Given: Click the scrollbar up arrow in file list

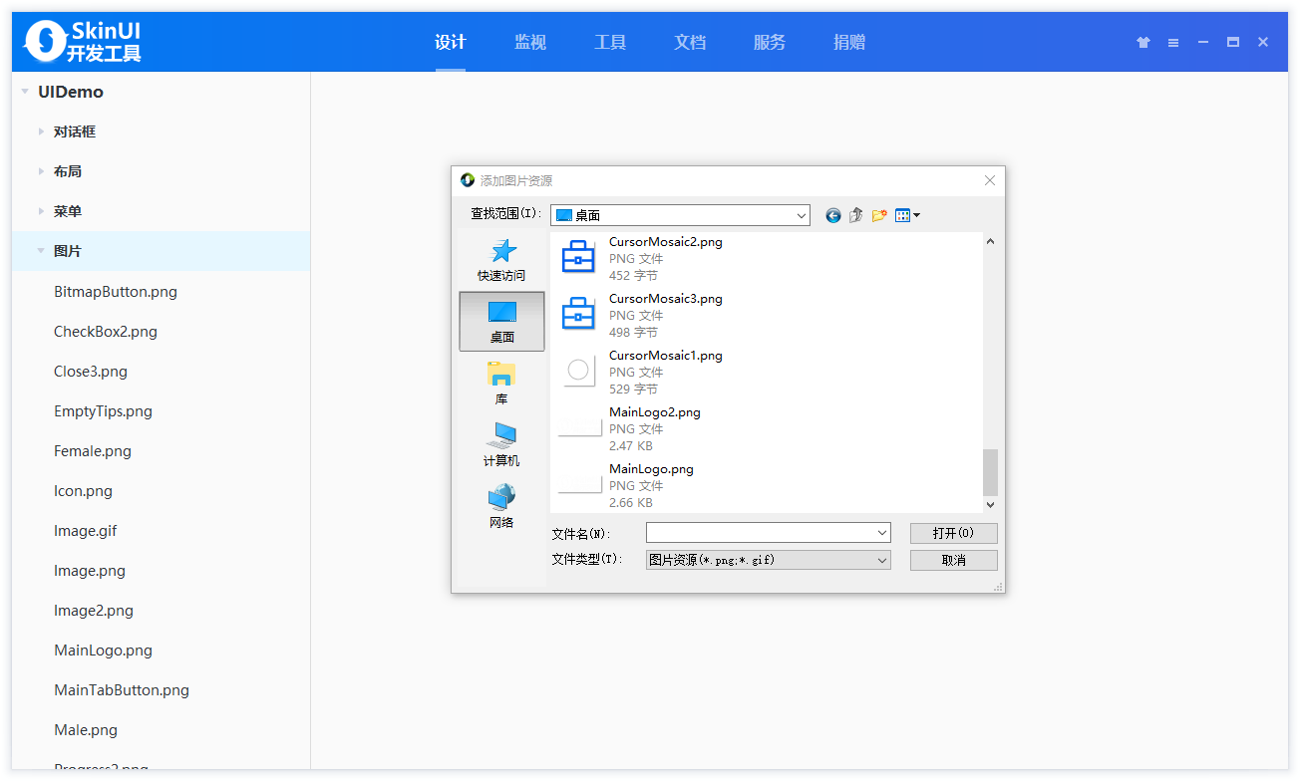Looking at the screenshot, I should (990, 241).
